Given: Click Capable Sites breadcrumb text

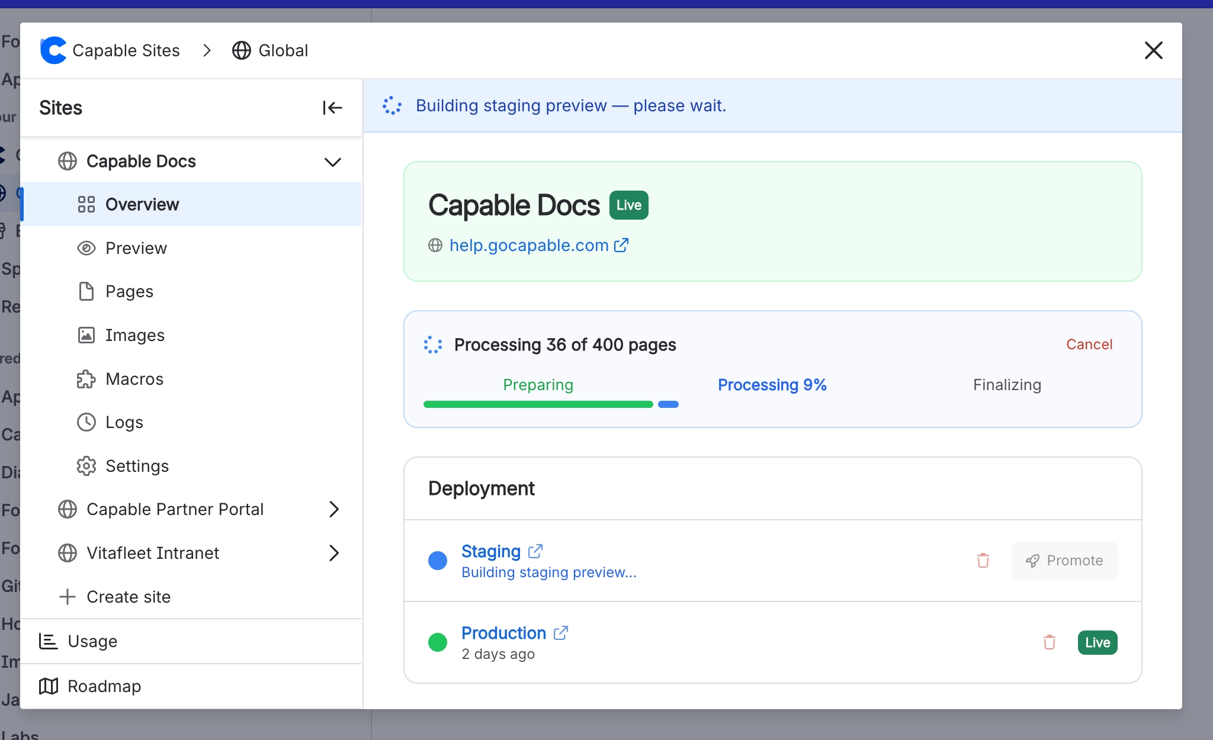Looking at the screenshot, I should (126, 50).
